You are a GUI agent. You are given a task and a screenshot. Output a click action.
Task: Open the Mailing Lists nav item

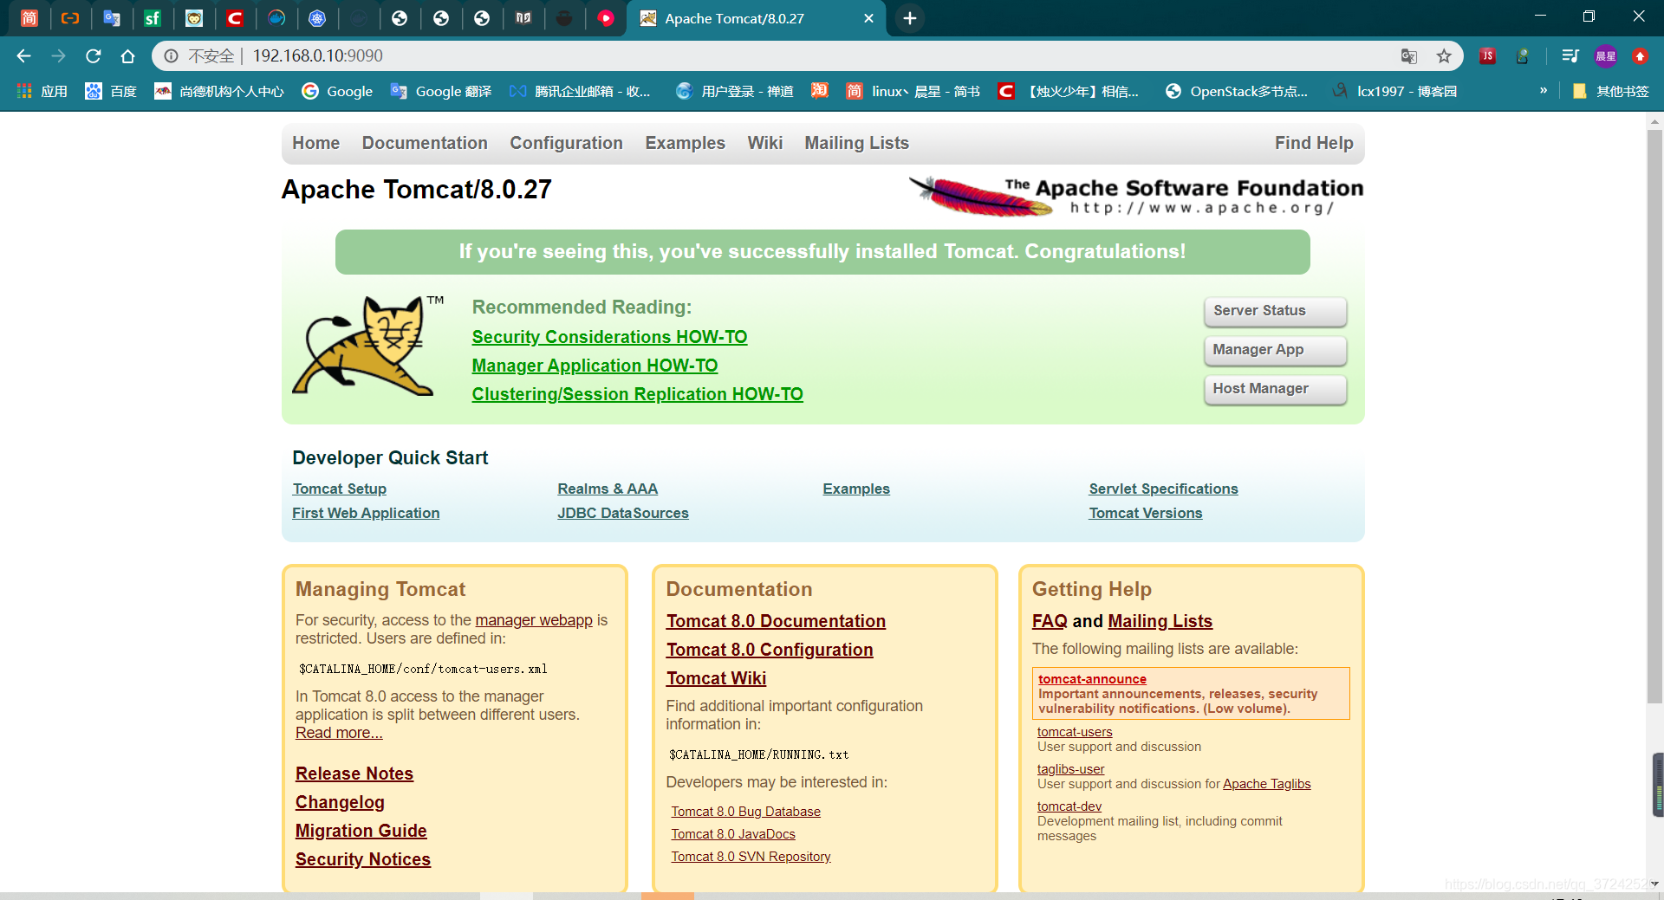(856, 143)
